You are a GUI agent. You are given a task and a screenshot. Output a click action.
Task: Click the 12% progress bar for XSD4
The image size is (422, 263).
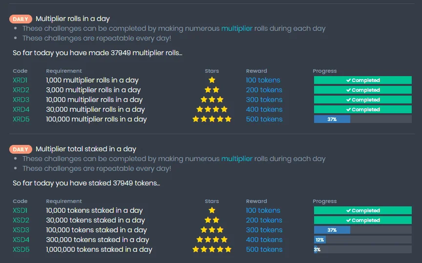pyautogui.click(x=362, y=240)
